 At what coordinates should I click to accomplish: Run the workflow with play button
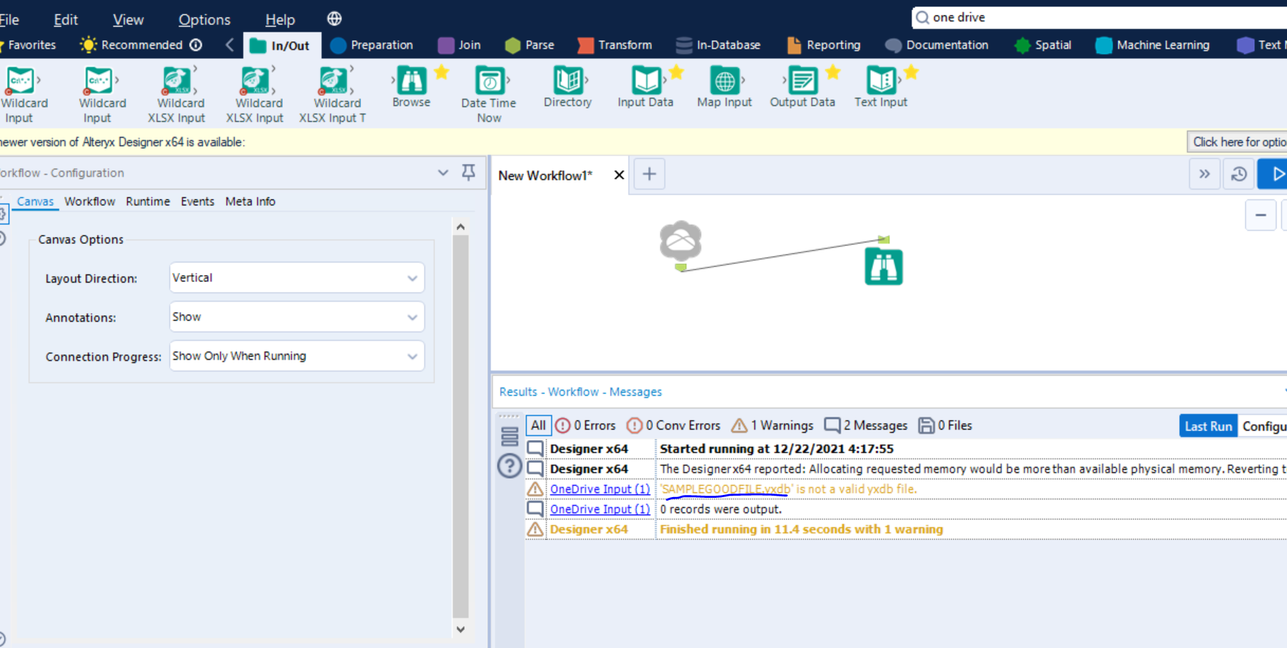point(1276,174)
